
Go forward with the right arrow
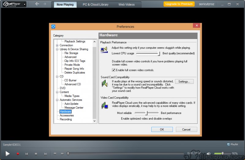[x=45, y=4]
